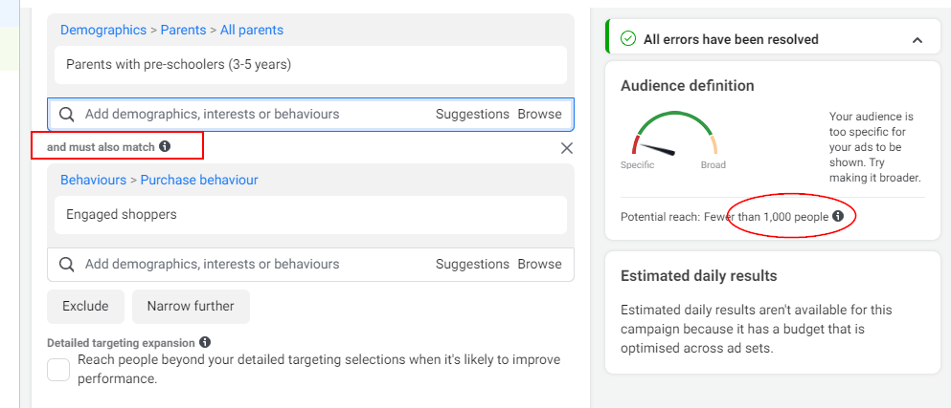Screen dimensions: 951x408
Task: Open Suggestions in the first targeting field
Action: [x=472, y=115]
